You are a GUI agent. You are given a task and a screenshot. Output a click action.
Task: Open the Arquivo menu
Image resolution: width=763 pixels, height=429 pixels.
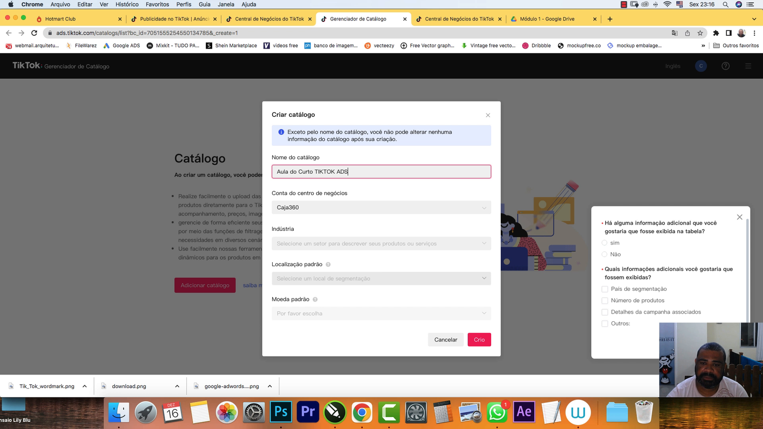[60, 4]
